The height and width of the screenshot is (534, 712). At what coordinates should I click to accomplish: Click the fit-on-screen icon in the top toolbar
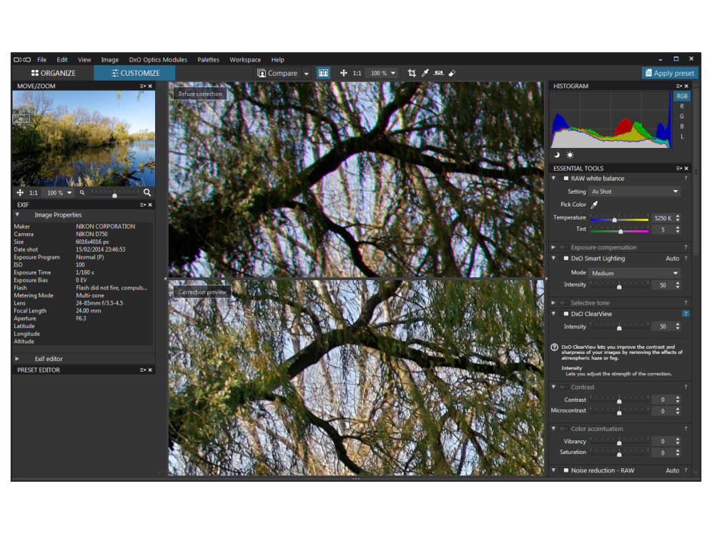click(x=344, y=73)
